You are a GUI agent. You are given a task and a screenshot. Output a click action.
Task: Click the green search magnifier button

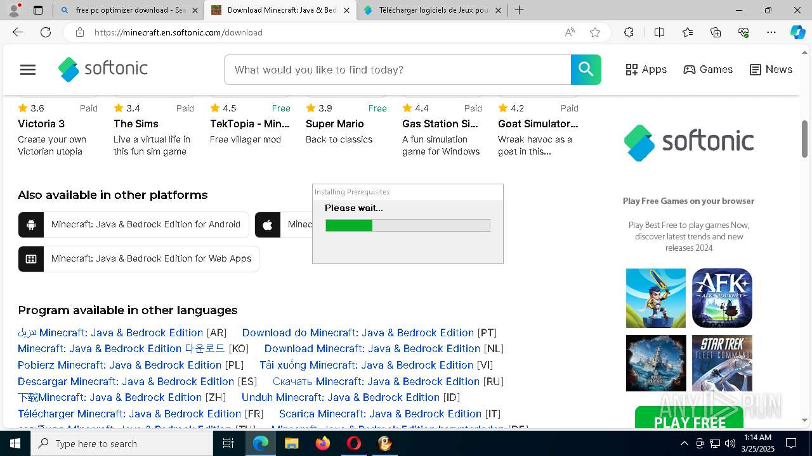click(586, 70)
